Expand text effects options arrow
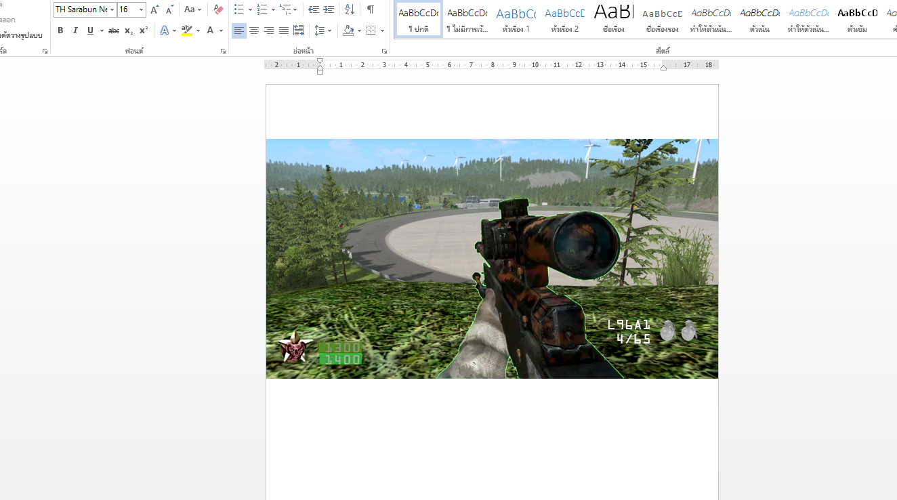Viewport: 897px width, 500px height. [x=174, y=30]
